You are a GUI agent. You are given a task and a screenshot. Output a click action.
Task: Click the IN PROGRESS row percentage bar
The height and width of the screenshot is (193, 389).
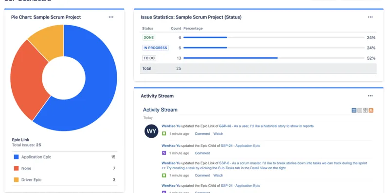274,48
